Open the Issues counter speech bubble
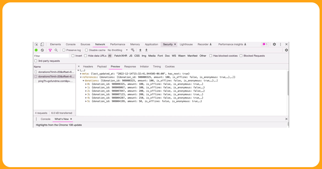Screen dimensions: 322x169 click(x=265, y=44)
